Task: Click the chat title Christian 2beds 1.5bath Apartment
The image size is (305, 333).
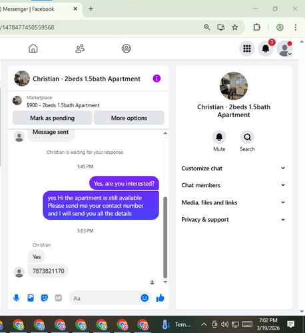Action: point(87,79)
